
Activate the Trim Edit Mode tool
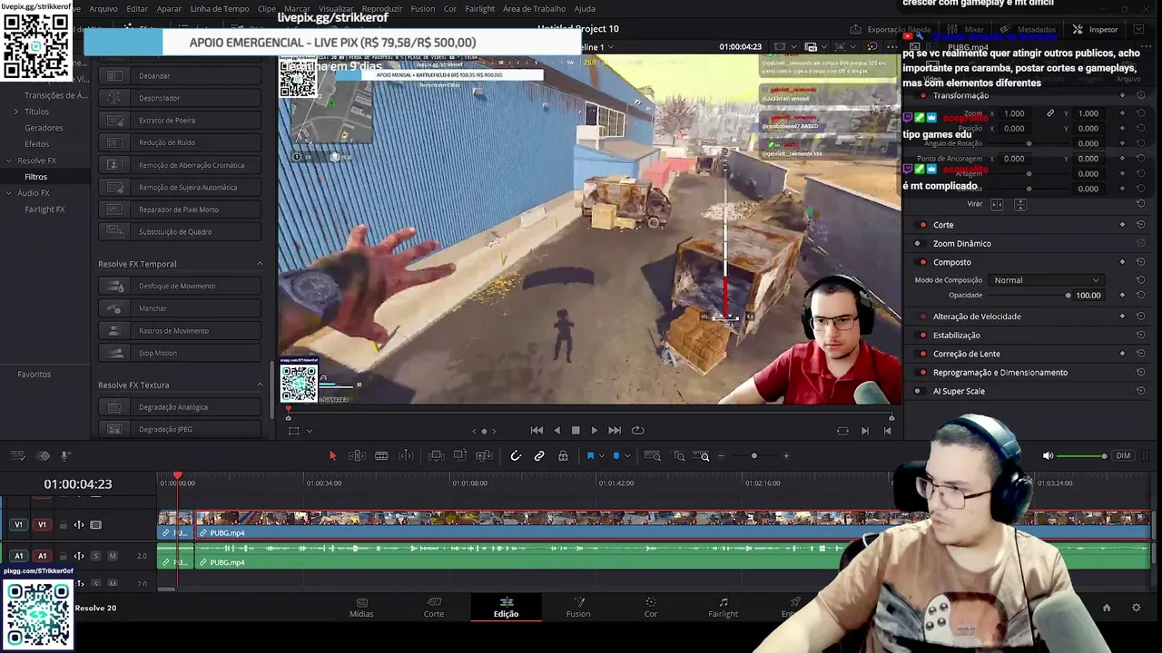tap(357, 456)
